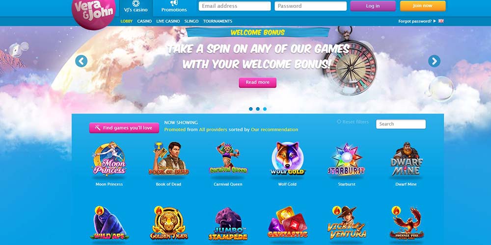The width and height of the screenshot is (491, 245).
Task: Click the Dwarf Mine game icon
Action: pyautogui.click(x=406, y=159)
